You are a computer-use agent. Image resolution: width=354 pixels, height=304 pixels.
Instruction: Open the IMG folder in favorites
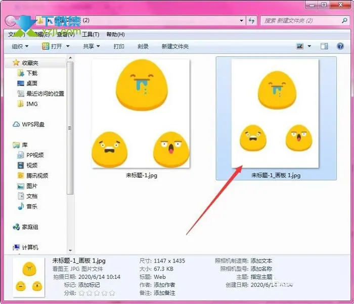(32, 104)
